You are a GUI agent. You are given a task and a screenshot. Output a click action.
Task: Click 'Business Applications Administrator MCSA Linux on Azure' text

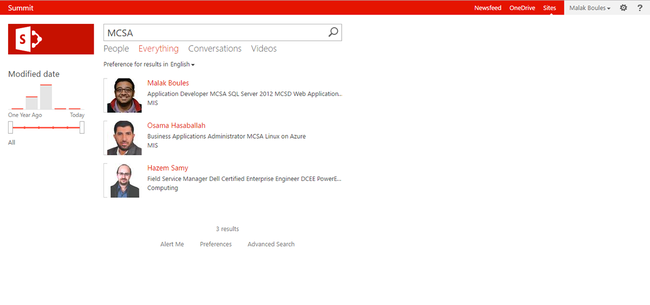[226, 137]
